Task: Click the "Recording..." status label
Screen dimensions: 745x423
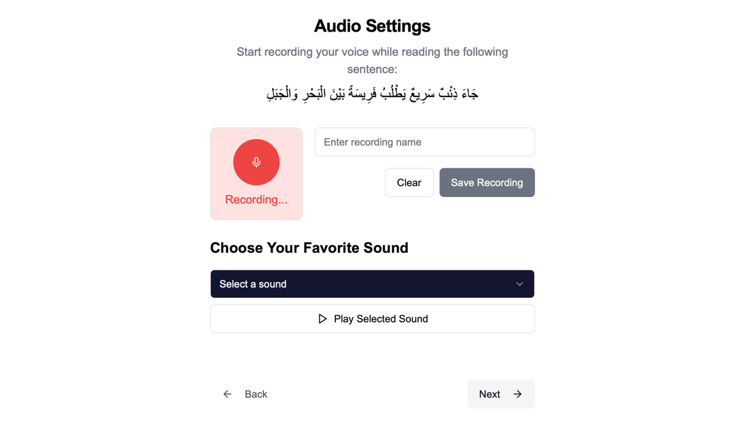Action: tap(256, 199)
